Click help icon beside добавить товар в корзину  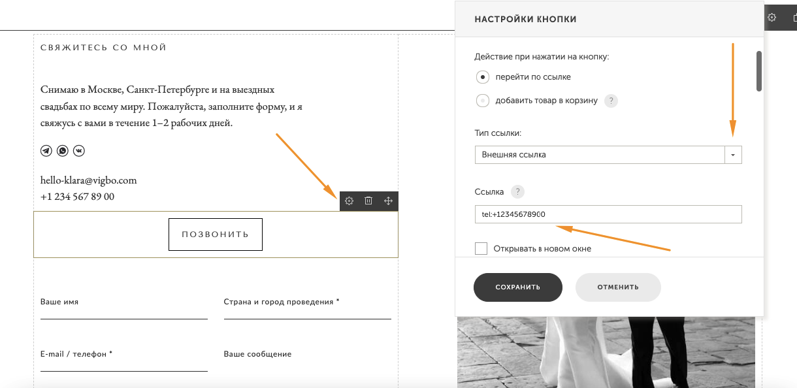coord(611,101)
